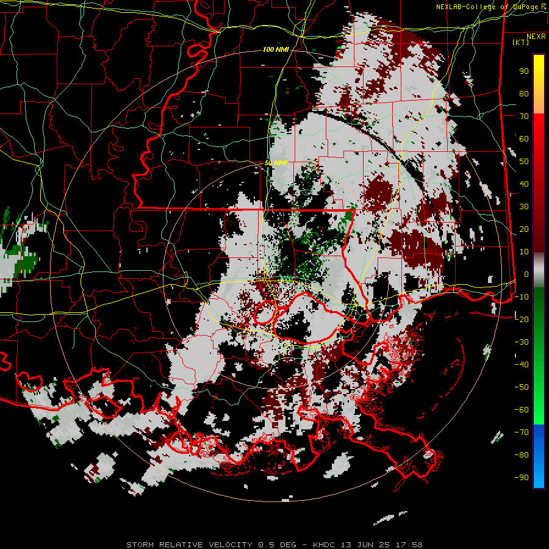The width and height of the screenshot is (549, 549).
Task: Click the "0" scale value
Action: click(526, 274)
